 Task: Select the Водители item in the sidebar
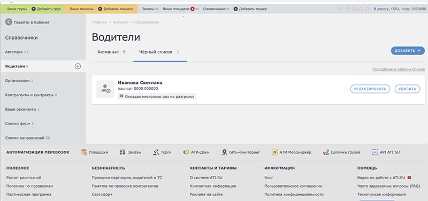43,66
